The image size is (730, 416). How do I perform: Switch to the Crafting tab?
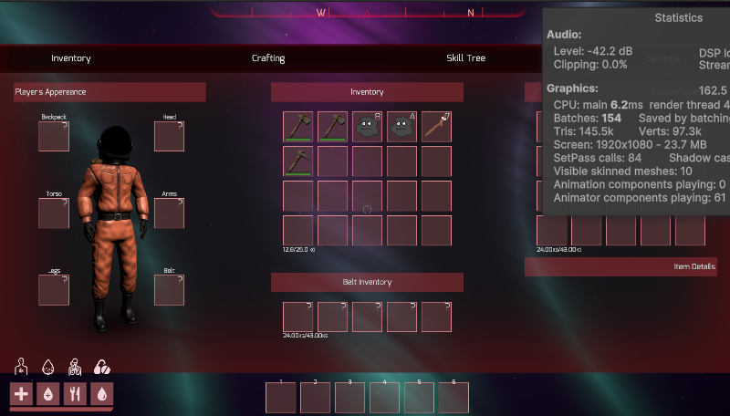pos(268,58)
